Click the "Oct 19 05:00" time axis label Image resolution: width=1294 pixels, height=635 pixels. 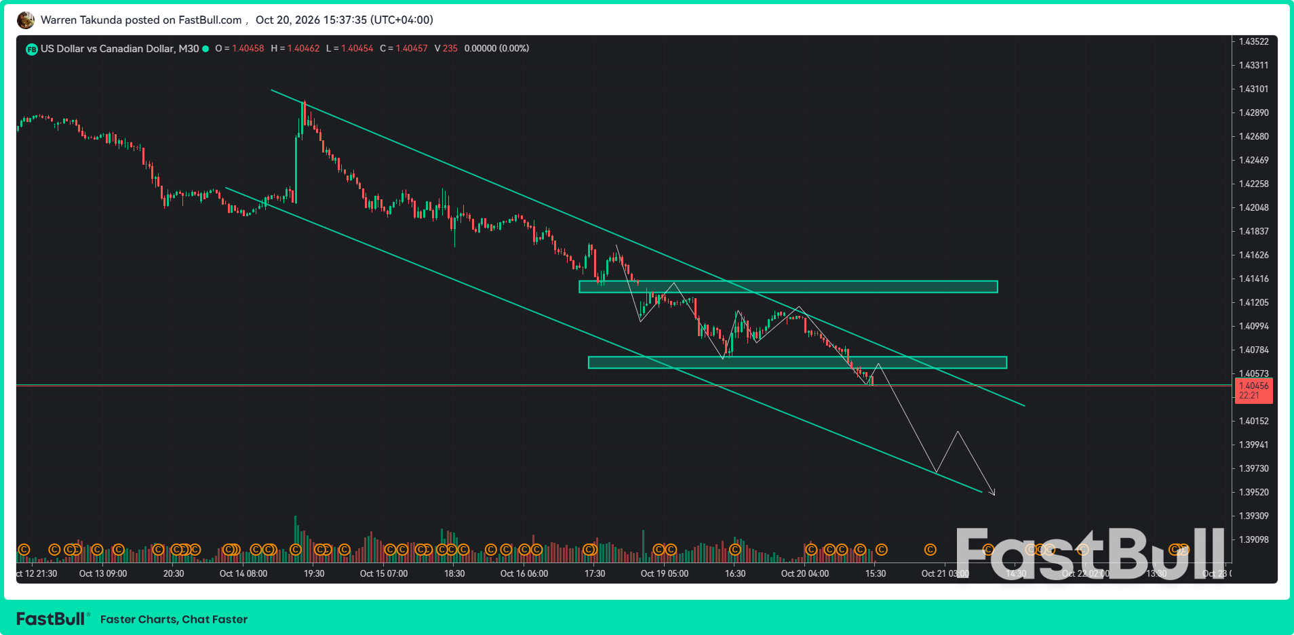[665, 574]
